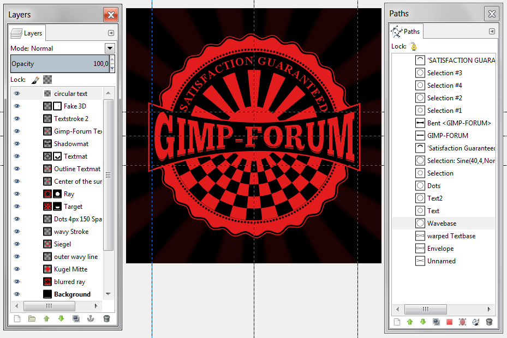Open the Paths tab configuration menu

point(492,31)
